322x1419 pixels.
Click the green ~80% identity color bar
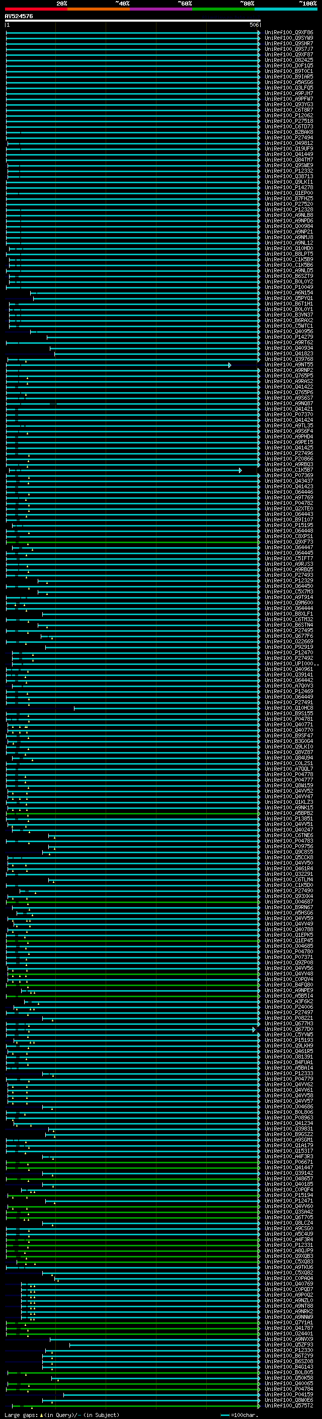223,10
